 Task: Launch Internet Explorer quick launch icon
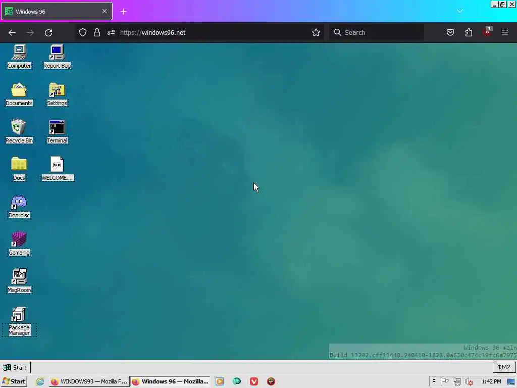tap(40, 381)
